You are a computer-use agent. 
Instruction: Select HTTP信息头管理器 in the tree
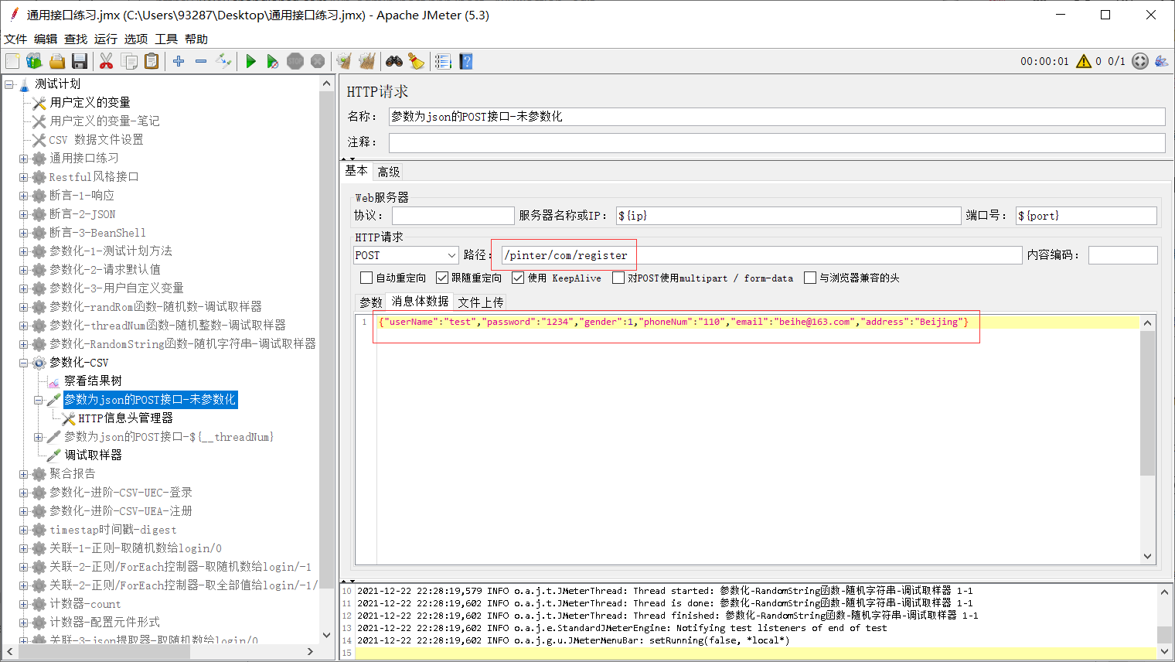[125, 418]
